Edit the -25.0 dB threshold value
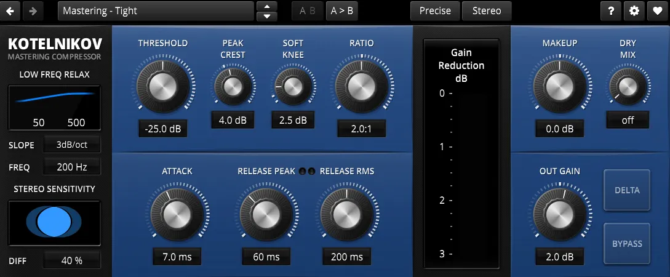This screenshot has height=277, width=670. (163, 129)
